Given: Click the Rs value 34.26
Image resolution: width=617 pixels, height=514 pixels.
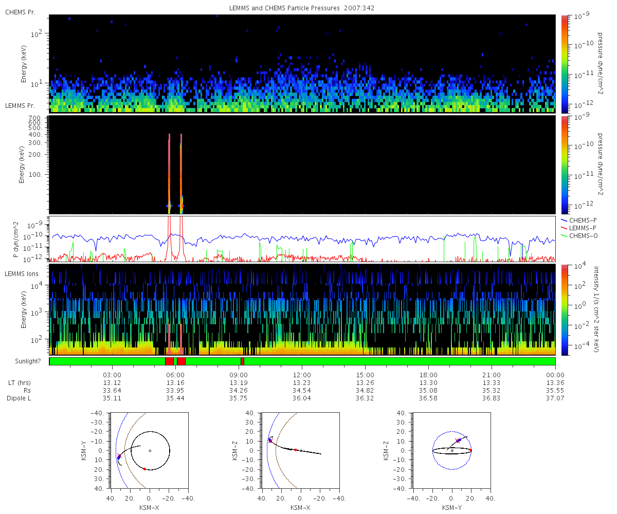Looking at the screenshot, I should tap(239, 390).
